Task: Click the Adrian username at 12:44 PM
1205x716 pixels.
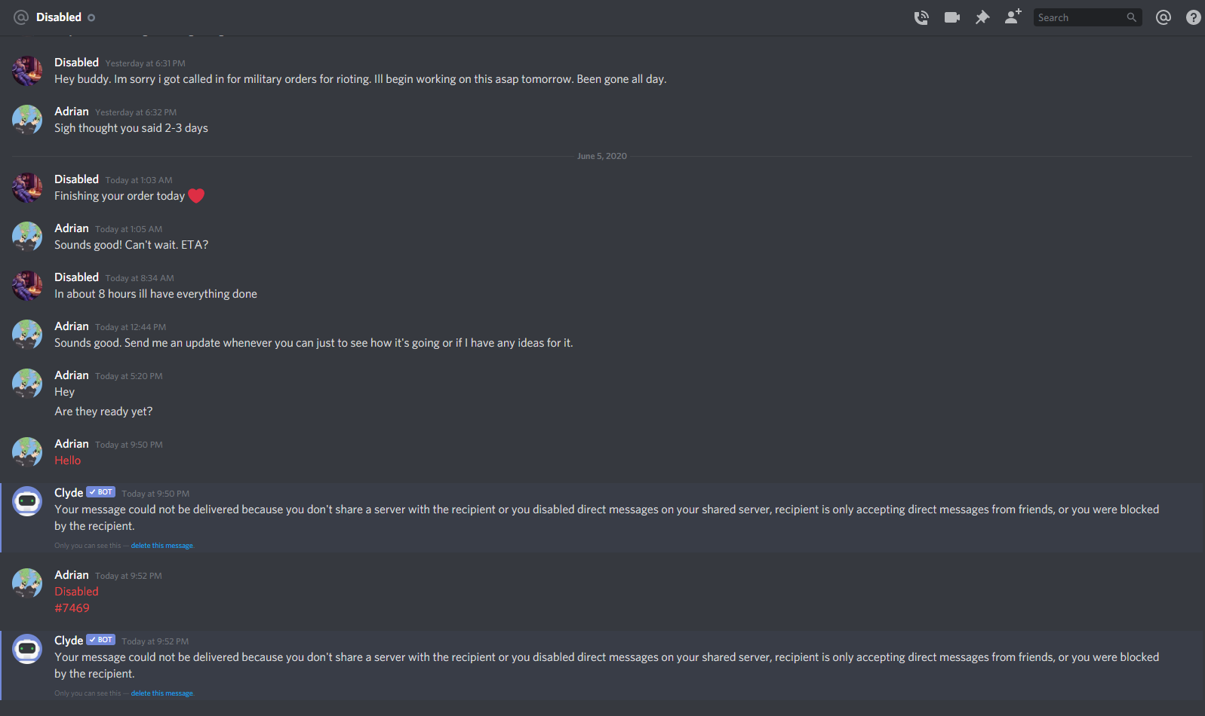Action: click(x=72, y=326)
